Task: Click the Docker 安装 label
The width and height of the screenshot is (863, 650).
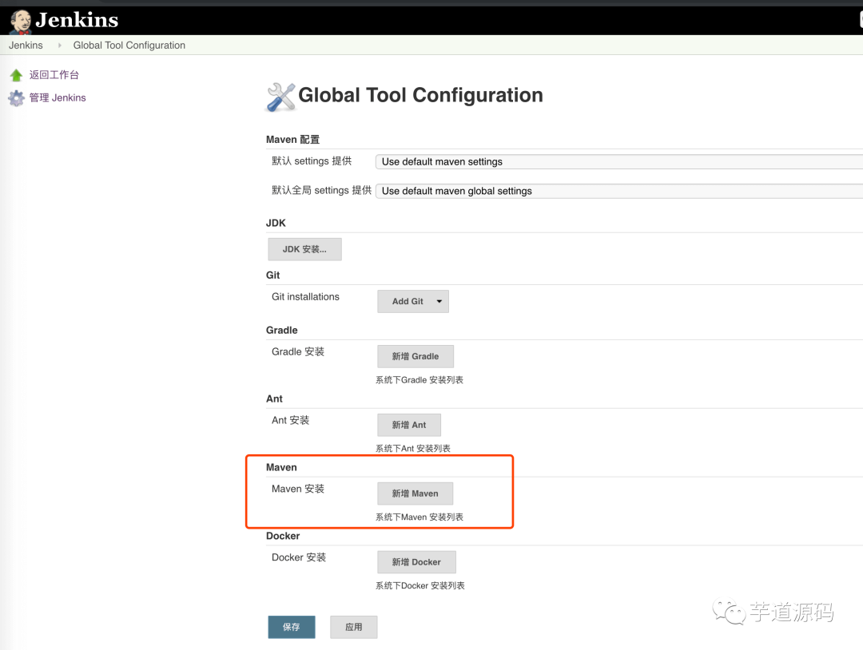Action: [x=299, y=557]
